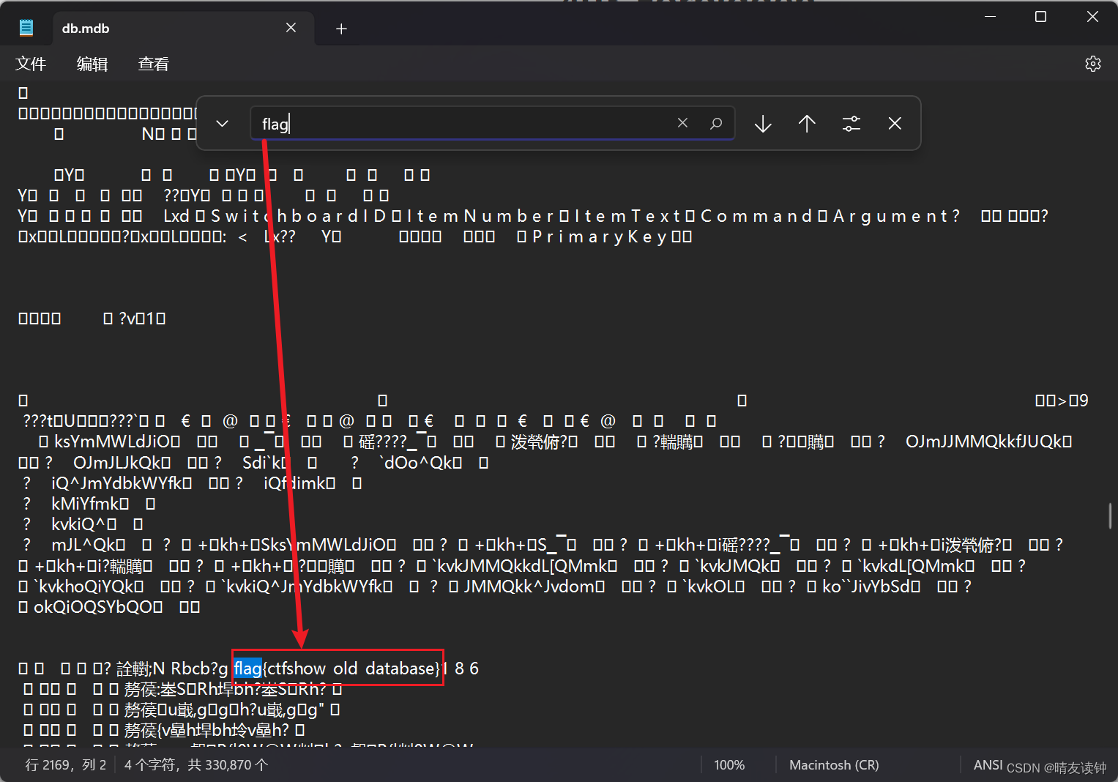The width and height of the screenshot is (1118, 782).
Task: Click the Macintosh (CR) line ending indicator
Action: coord(834,765)
